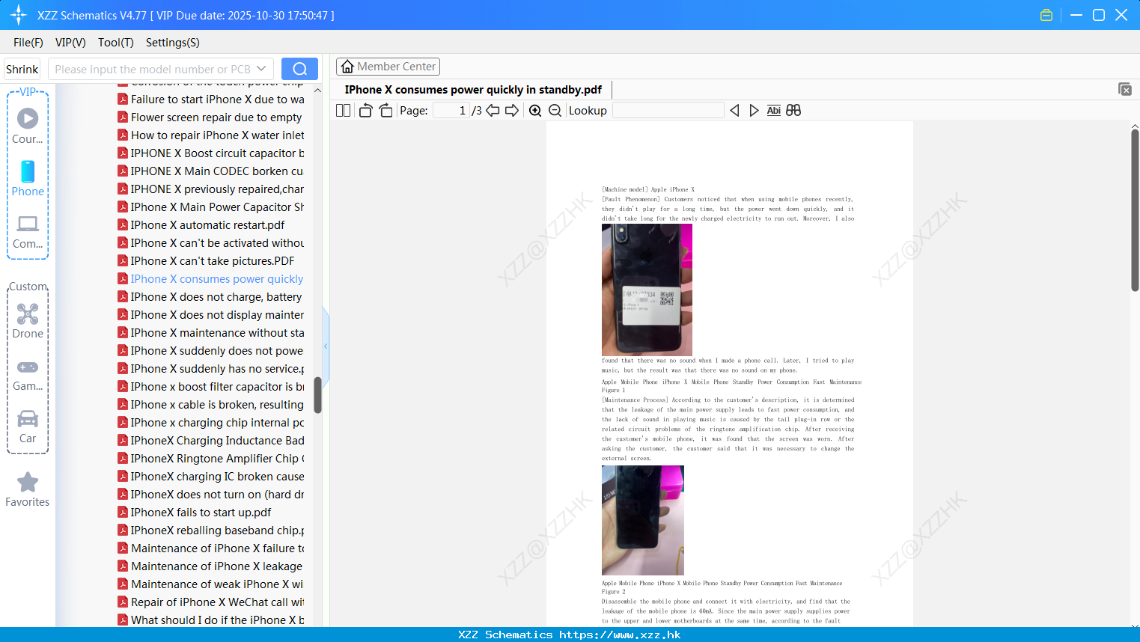Viewport: 1140px width, 642px height.
Task: Open the Drone category
Action: click(x=28, y=321)
